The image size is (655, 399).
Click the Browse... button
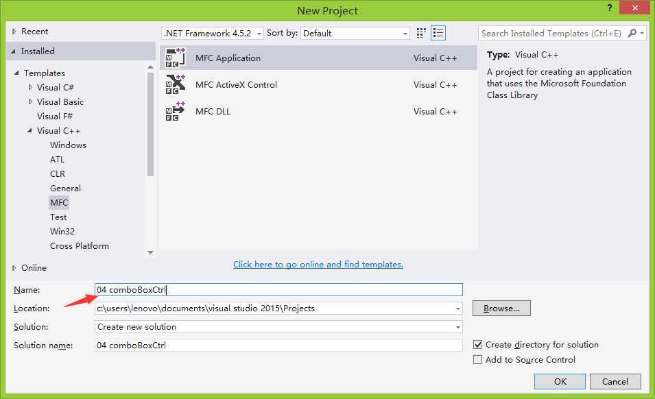pyautogui.click(x=501, y=309)
